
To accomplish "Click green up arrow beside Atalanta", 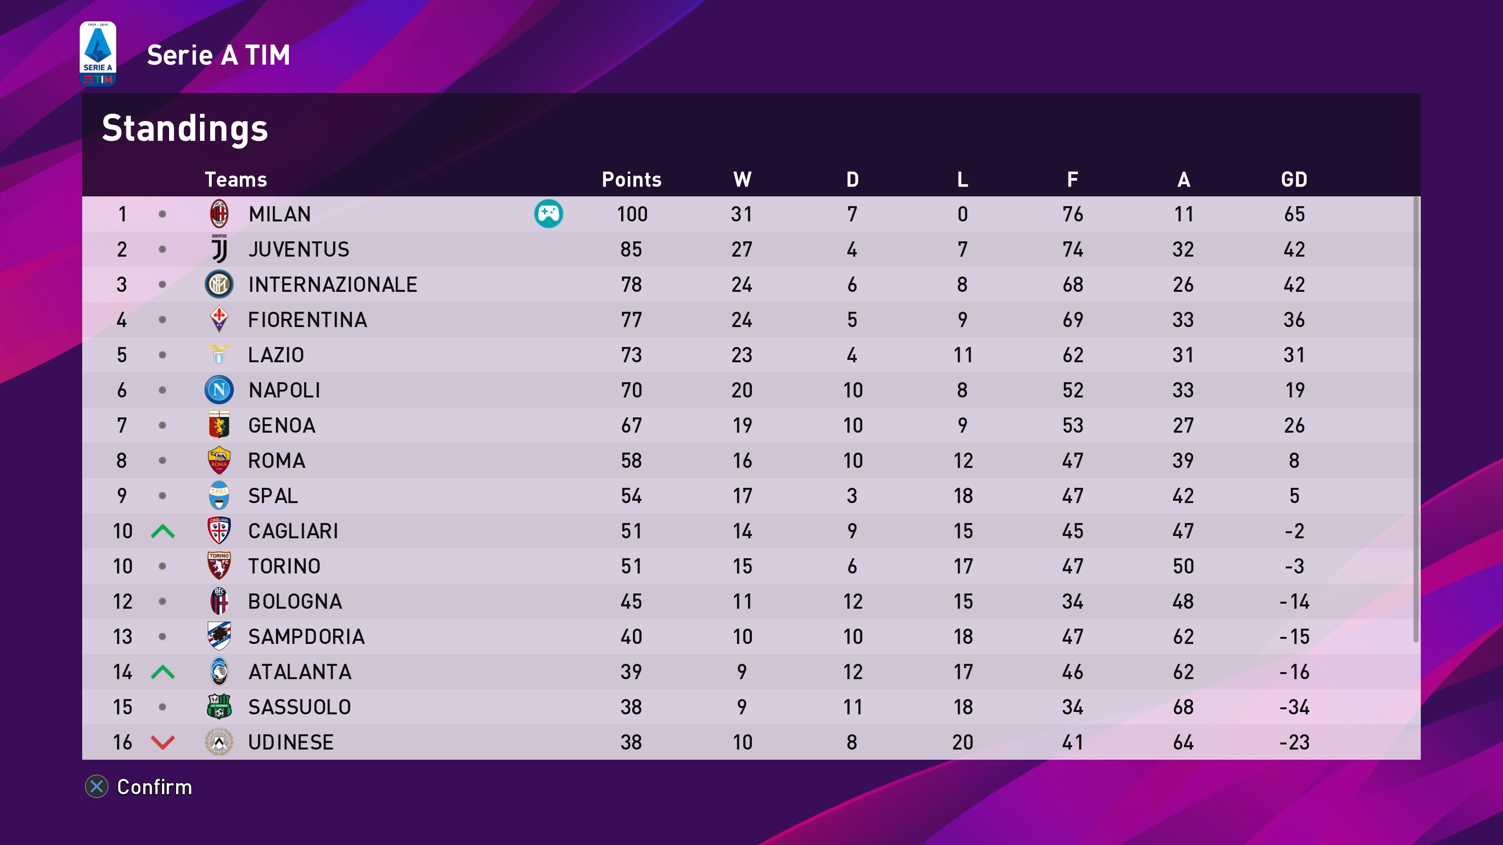I will [x=163, y=672].
